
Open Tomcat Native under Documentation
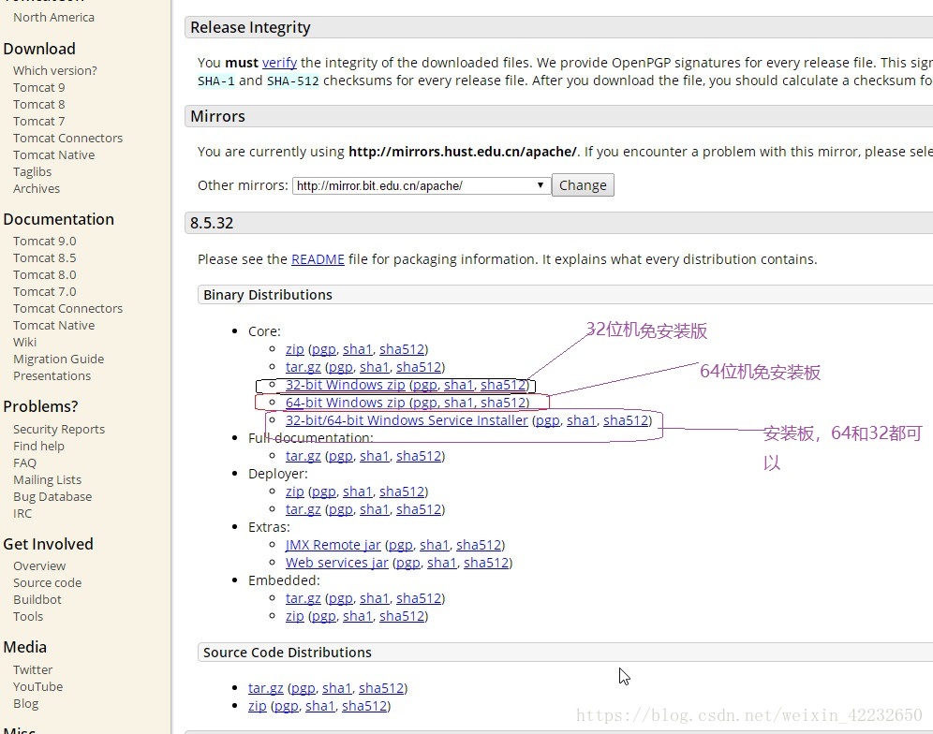tap(53, 326)
